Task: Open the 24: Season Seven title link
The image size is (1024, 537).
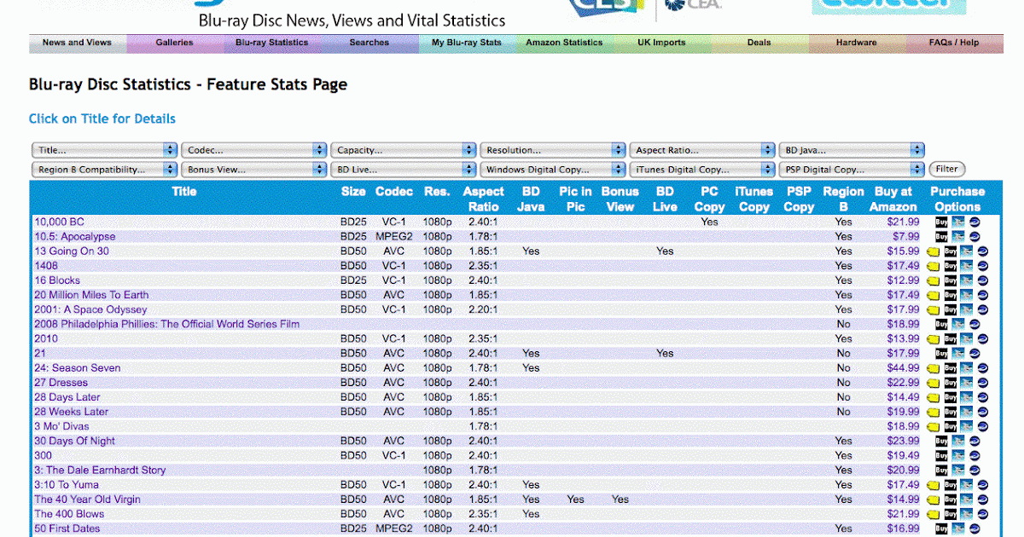Action: (x=78, y=368)
